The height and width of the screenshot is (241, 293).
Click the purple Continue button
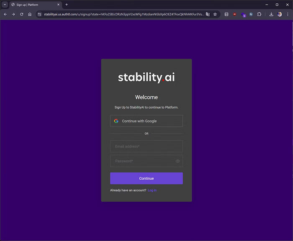pyautogui.click(x=146, y=178)
